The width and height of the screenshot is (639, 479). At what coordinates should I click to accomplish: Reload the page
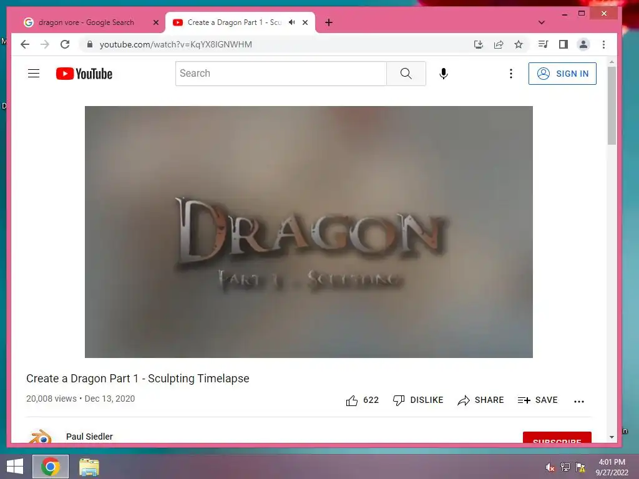pyautogui.click(x=65, y=44)
